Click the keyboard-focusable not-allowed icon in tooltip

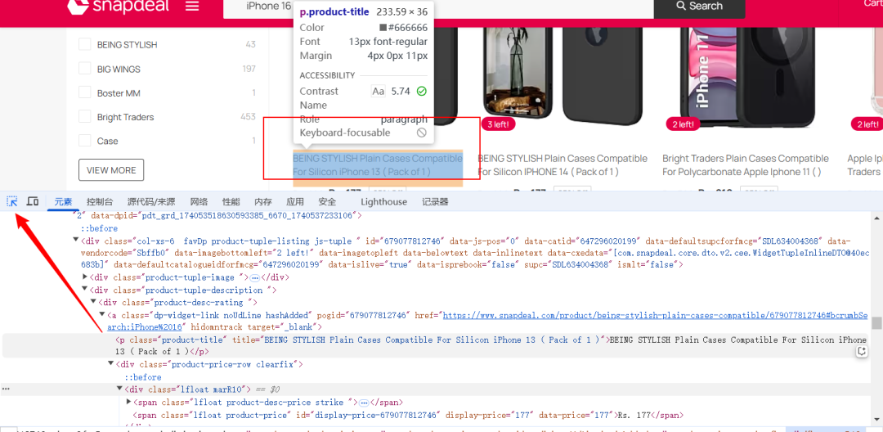421,133
